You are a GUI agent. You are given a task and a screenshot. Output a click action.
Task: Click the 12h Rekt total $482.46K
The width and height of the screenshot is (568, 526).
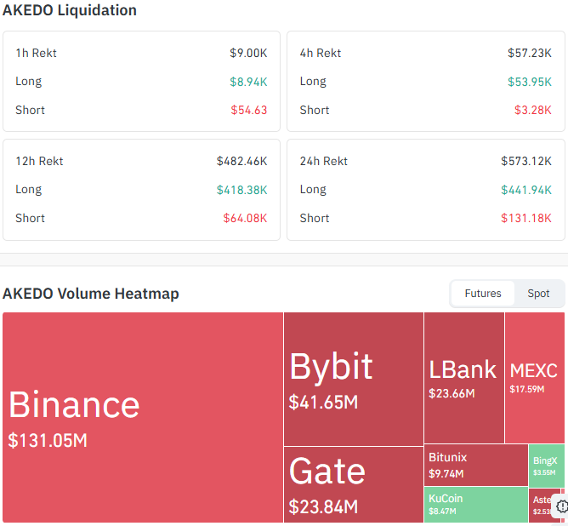(242, 161)
